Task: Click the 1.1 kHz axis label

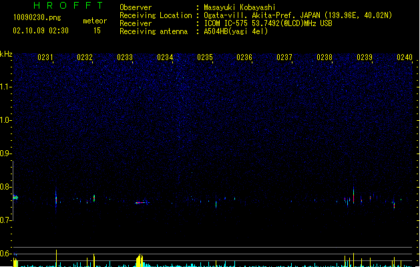Action: (6, 87)
